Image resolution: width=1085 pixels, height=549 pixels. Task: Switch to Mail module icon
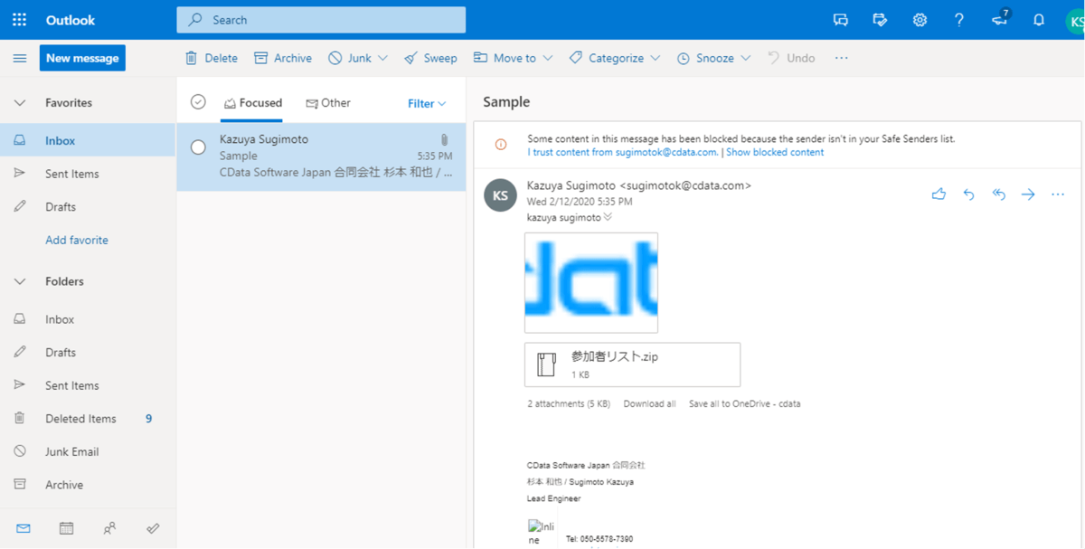click(24, 528)
